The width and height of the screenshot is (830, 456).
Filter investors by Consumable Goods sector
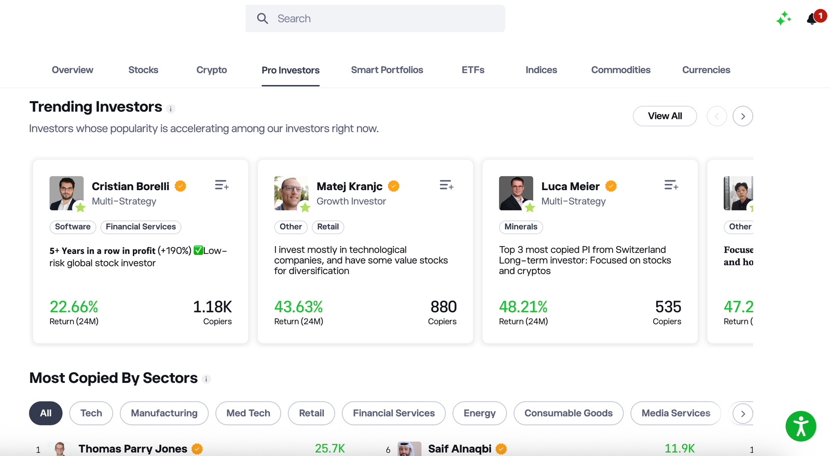tap(569, 413)
